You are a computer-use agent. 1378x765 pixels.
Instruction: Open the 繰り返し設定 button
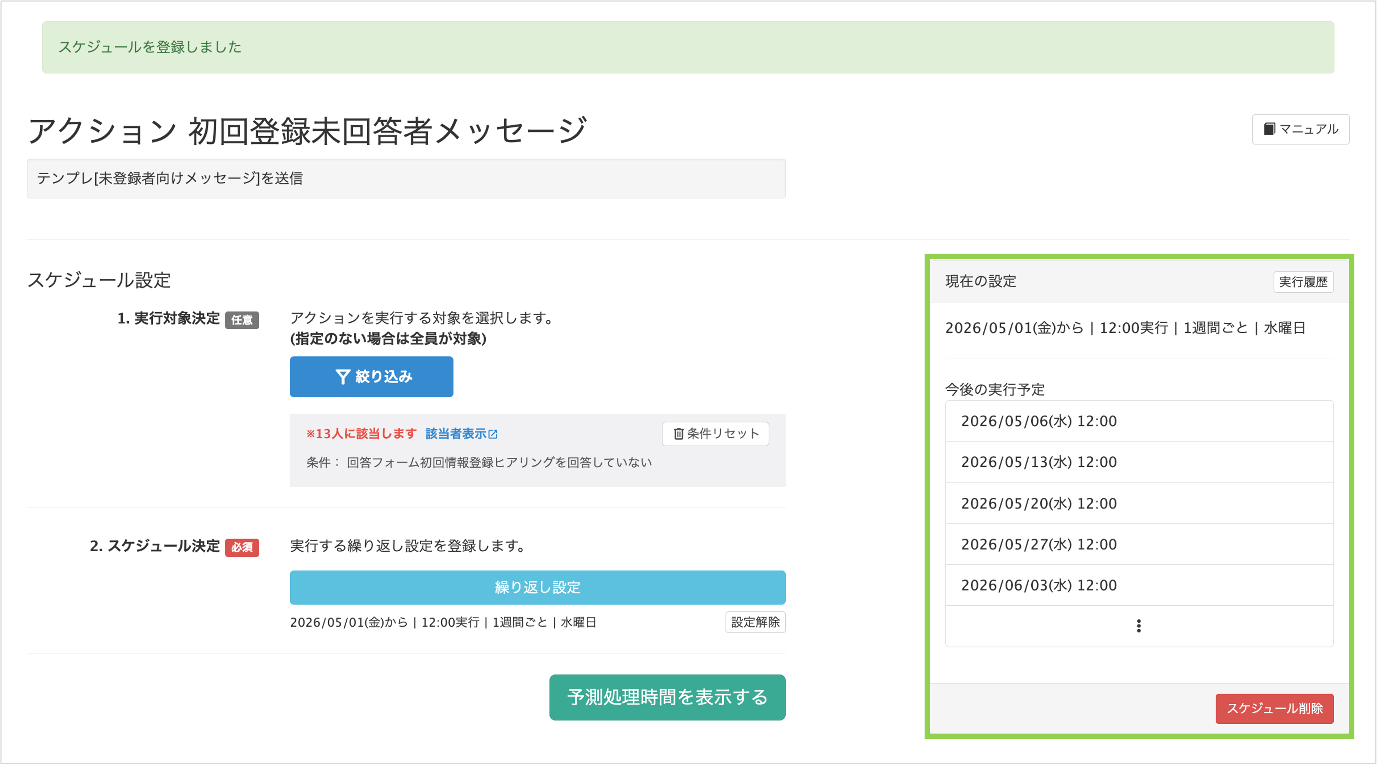(x=537, y=587)
